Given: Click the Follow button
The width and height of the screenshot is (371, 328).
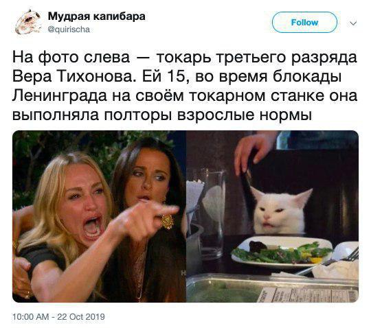Looking at the screenshot, I should click(x=304, y=23).
